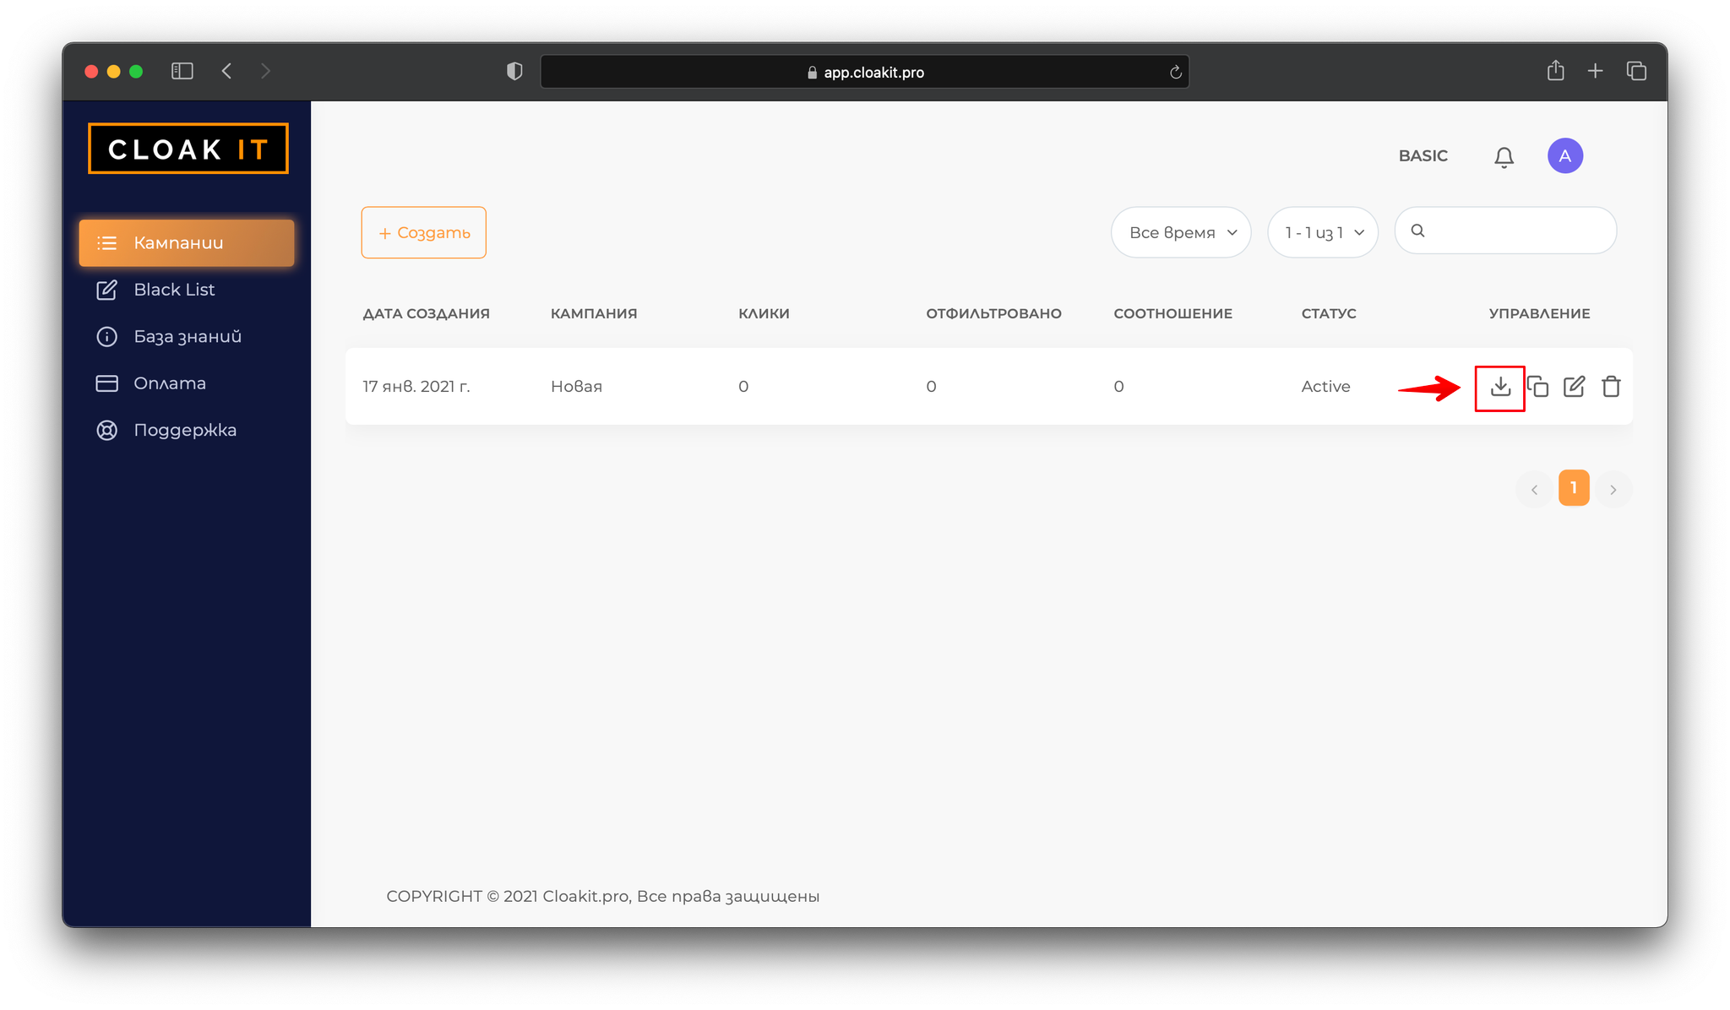Select page number 1 button
The height and width of the screenshot is (1010, 1730).
pos(1573,488)
